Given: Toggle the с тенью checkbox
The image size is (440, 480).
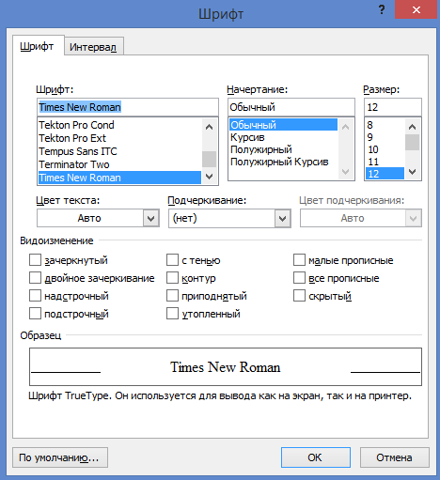Looking at the screenshot, I should coord(172,260).
